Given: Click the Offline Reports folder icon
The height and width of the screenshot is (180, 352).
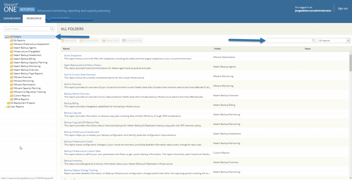Looking at the screenshot, I should (11, 99).
